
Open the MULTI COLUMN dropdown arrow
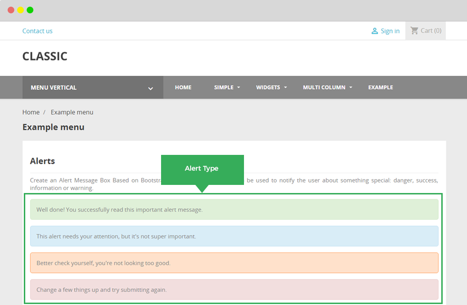tap(351, 88)
